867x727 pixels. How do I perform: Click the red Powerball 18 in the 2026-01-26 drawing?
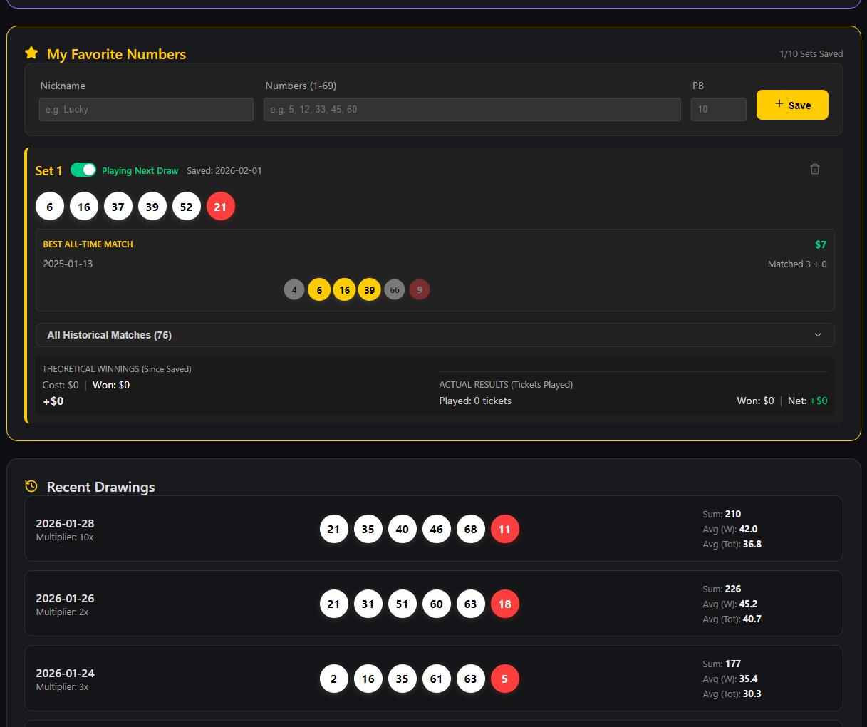coord(504,604)
